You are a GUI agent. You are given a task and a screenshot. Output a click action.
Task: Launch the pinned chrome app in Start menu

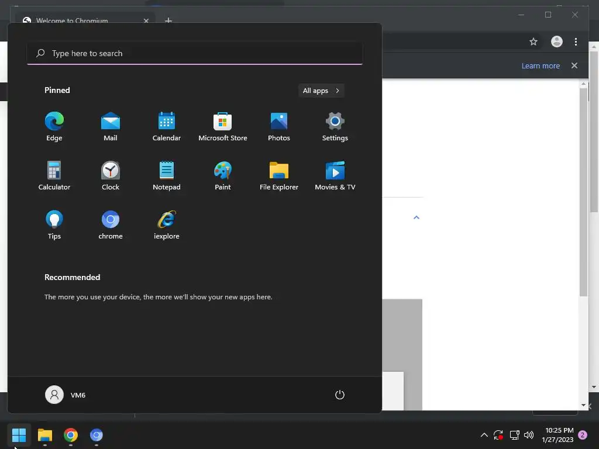pyautogui.click(x=111, y=225)
